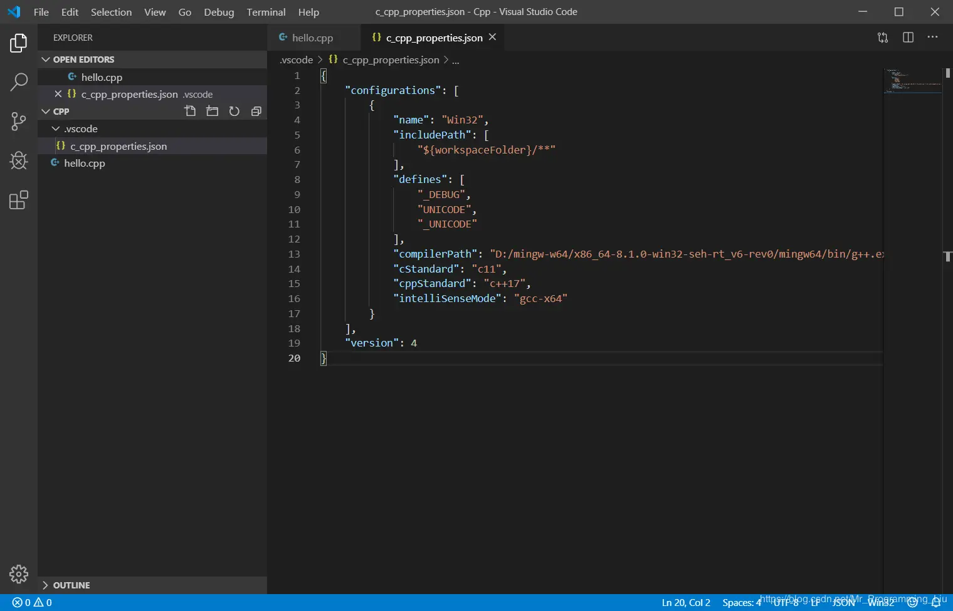Viewport: 953px width, 611px height.
Task: Open hello.cpp in the CPP folder tree
Action: pos(152,163)
